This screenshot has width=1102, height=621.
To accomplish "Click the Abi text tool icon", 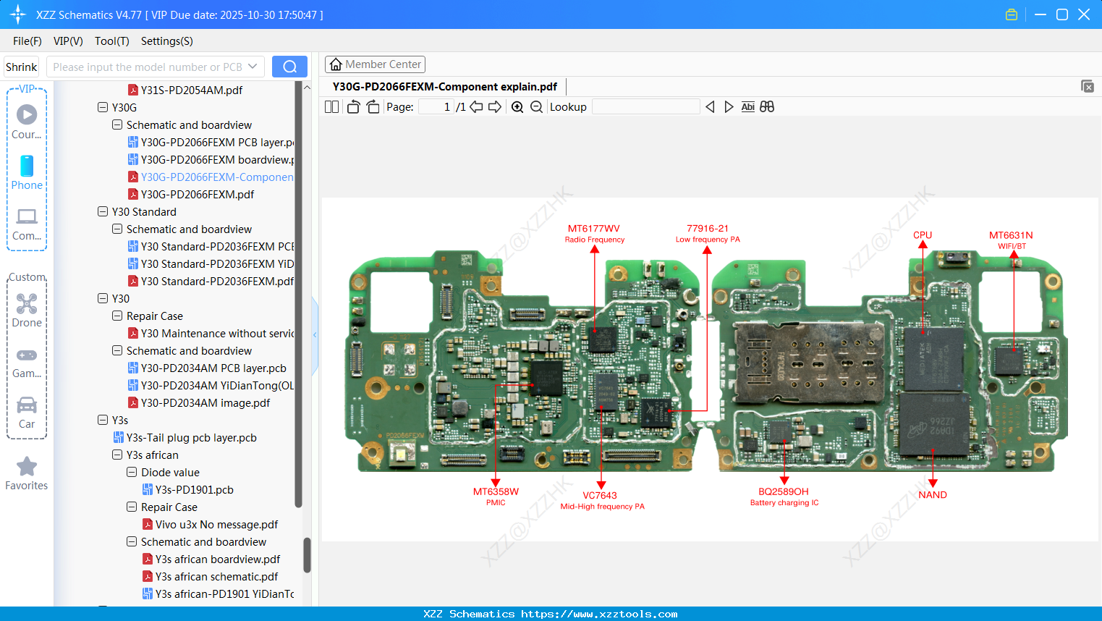I will (747, 106).
